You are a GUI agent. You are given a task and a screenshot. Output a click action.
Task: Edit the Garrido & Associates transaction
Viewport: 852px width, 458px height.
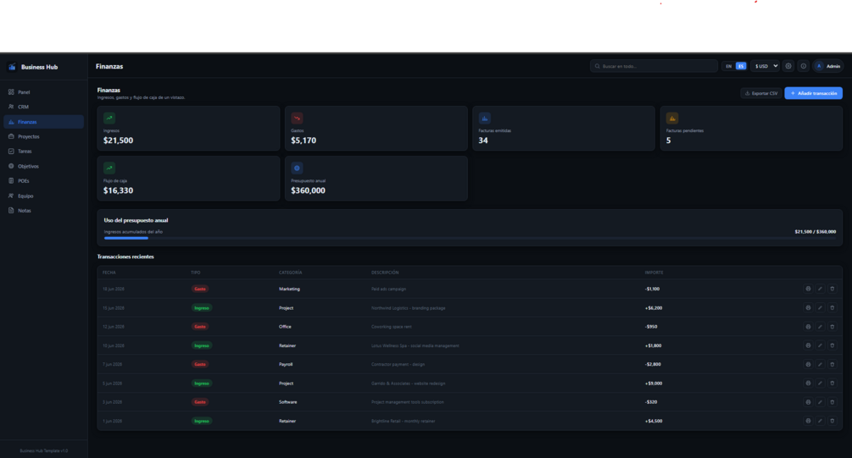click(x=820, y=384)
